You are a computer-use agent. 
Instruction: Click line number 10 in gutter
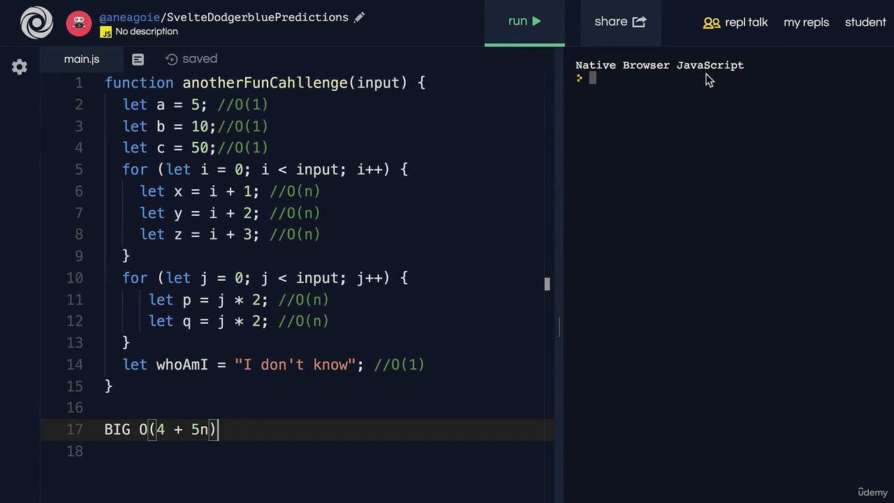click(75, 278)
